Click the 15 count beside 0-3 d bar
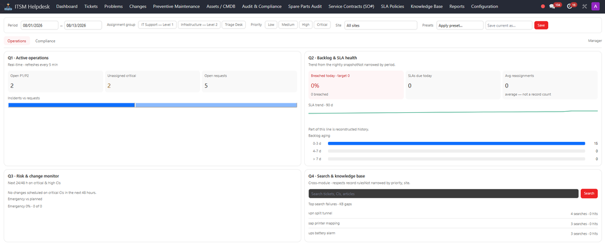Screen dimensions: 605x250 pyautogui.click(x=596, y=144)
